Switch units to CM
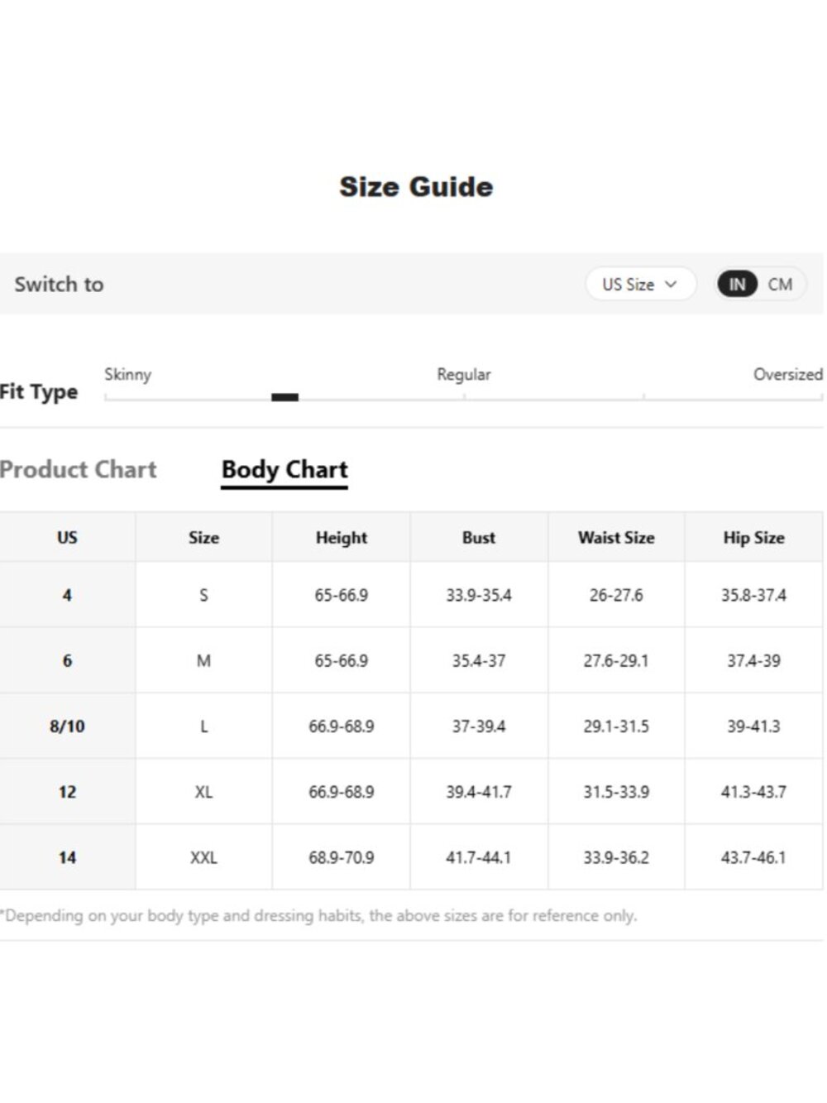This screenshot has width=827, height=1103. (x=780, y=284)
